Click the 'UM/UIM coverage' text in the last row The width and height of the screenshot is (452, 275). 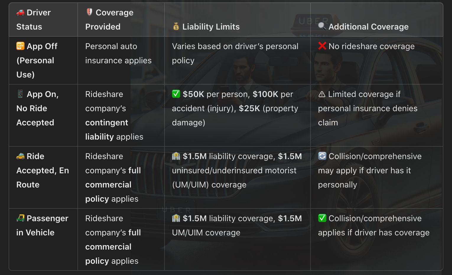click(x=206, y=233)
